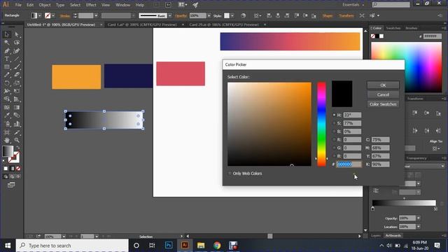
Task: Click the Shape link in control bar
Action: [328, 15]
